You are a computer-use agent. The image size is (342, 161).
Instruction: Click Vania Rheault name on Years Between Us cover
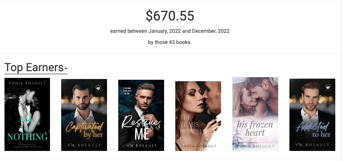click(x=198, y=146)
